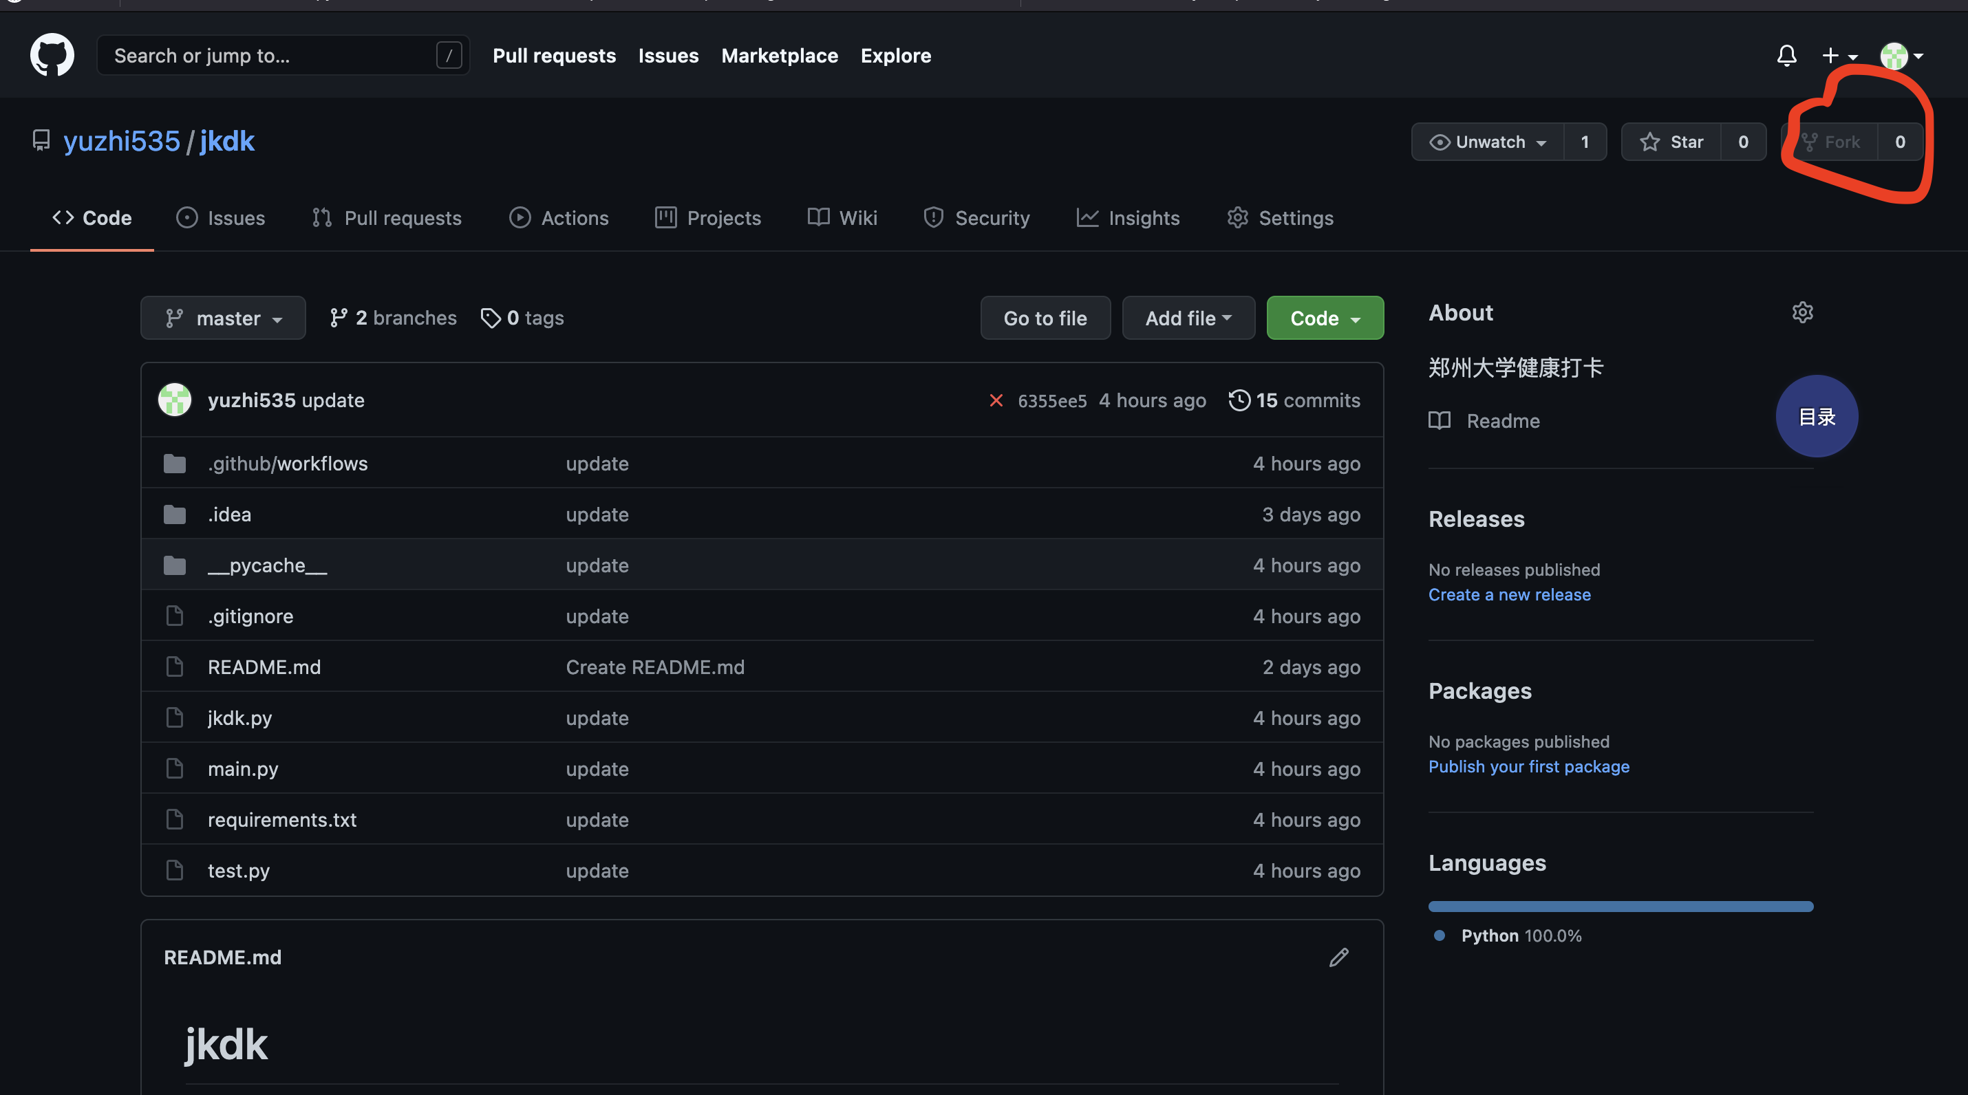Screen dimensions: 1968x1095
Task: Open the jkdk repository name link
Action: (227, 141)
